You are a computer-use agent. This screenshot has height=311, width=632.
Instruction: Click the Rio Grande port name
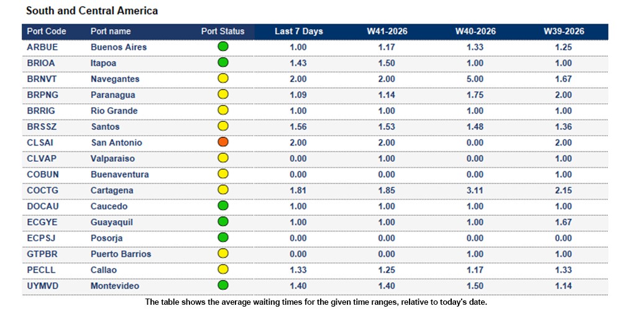[114, 111]
